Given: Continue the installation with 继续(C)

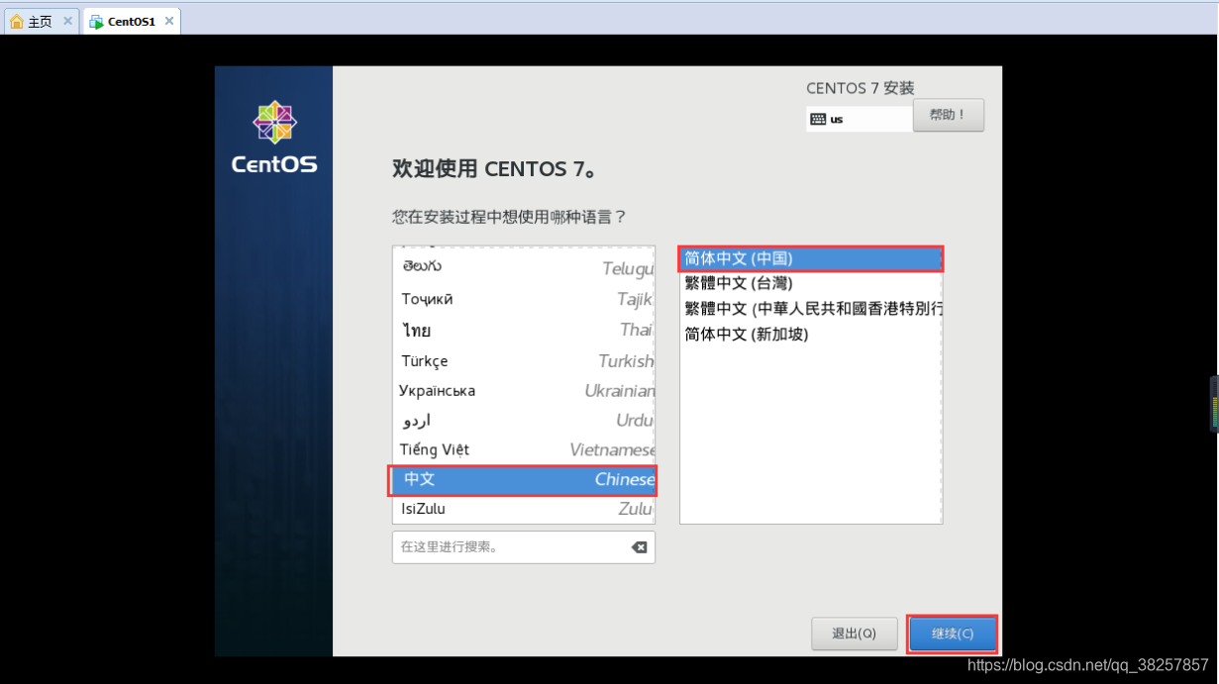Looking at the screenshot, I should tap(952, 634).
